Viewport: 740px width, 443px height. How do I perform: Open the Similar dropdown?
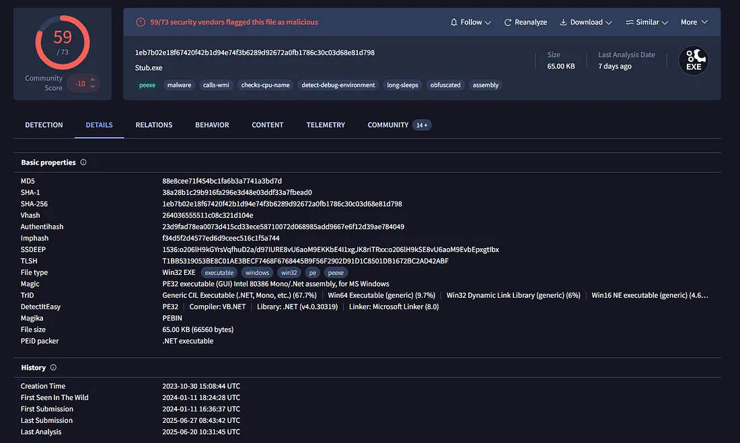click(x=646, y=22)
